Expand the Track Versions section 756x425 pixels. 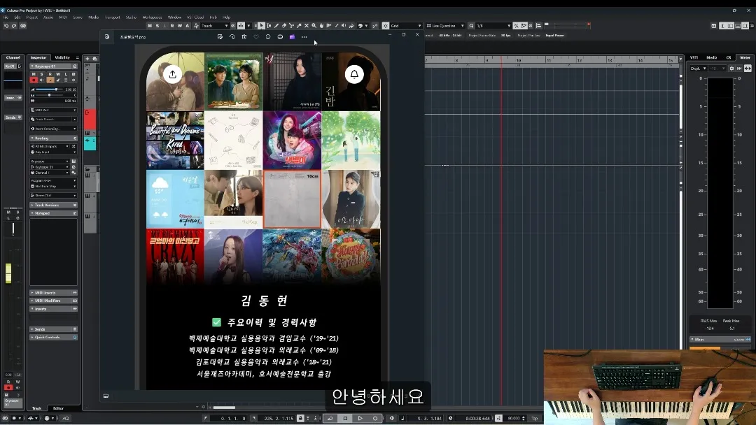tap(53, 205)
